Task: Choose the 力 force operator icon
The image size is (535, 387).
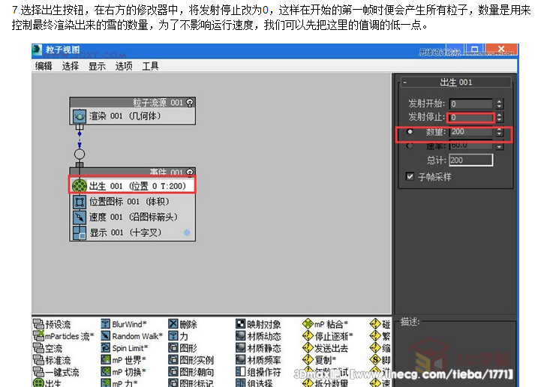Action: [x=173, y=336]
